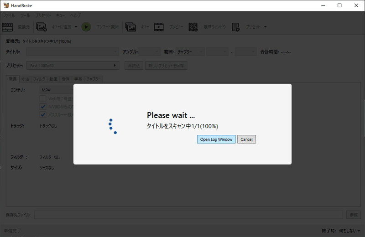Cancel the title scan
This screenshot has width=365, height=237.
point(246,139)
